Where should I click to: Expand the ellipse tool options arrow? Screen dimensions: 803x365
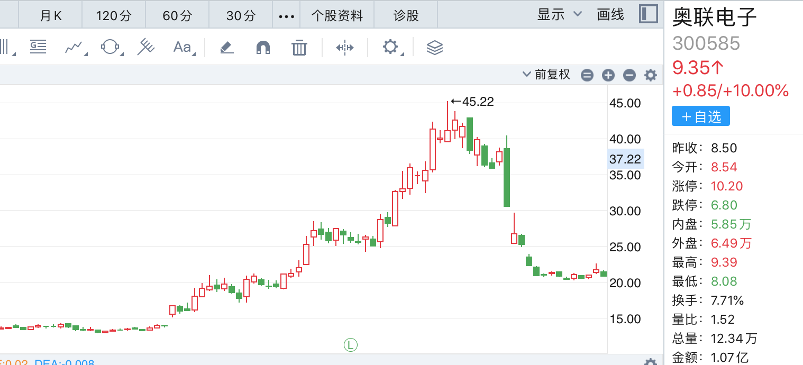(x=122, y=54)
